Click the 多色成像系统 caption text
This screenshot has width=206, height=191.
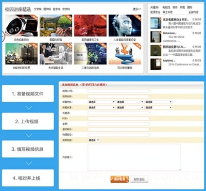(x=22, y=40)
